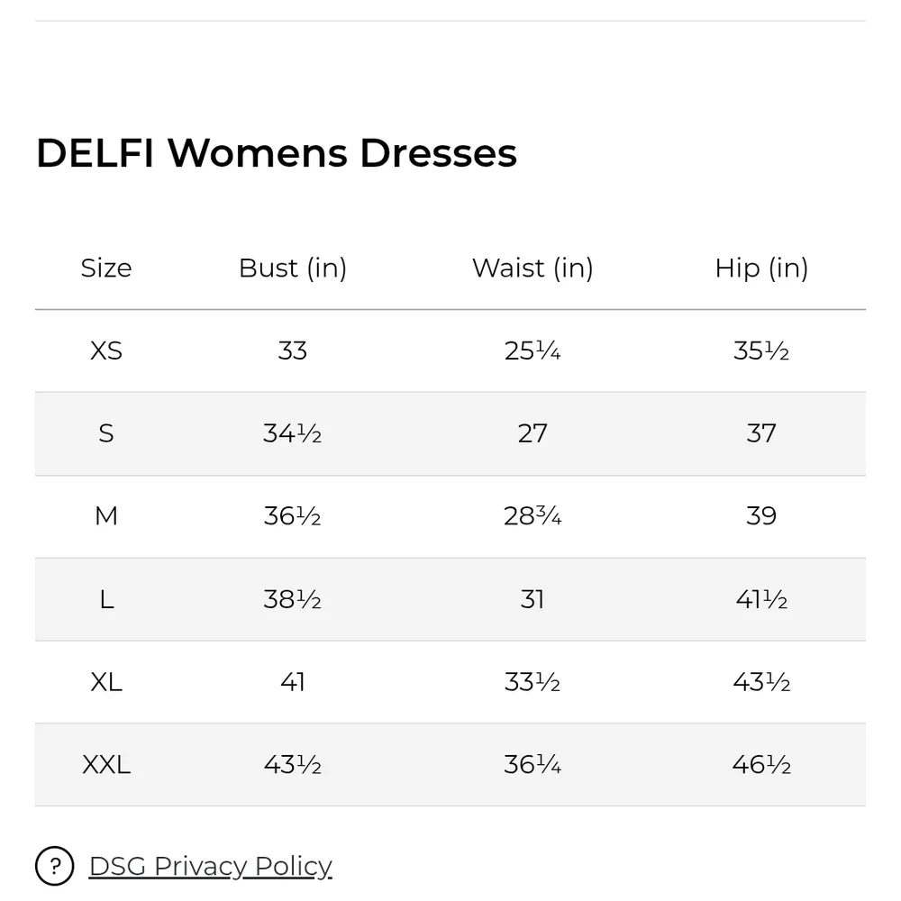Click the waist value 25¼ for XS

click(532, 350)
